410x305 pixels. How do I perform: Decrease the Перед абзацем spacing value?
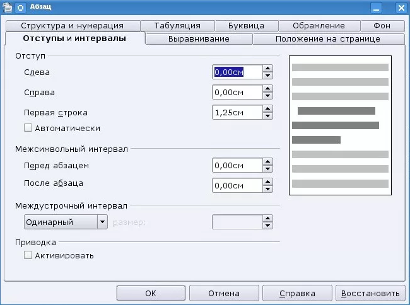click(x=268, y=170)
